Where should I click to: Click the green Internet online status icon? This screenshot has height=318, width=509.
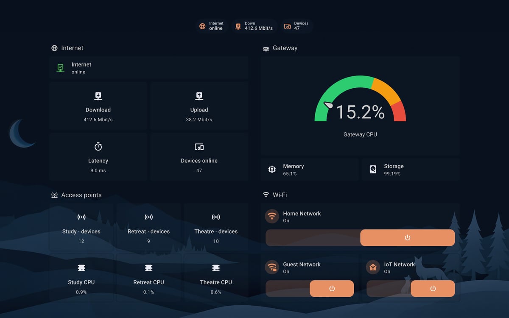[61, 68]
